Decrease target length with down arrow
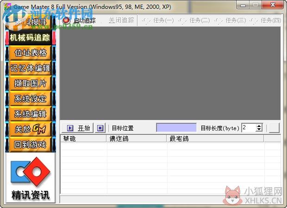 (x=259, y=130)
